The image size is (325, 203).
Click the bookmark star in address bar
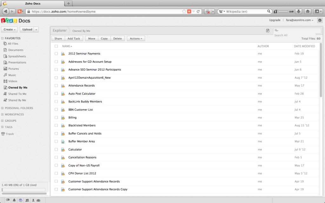click(x=184, y=11)
